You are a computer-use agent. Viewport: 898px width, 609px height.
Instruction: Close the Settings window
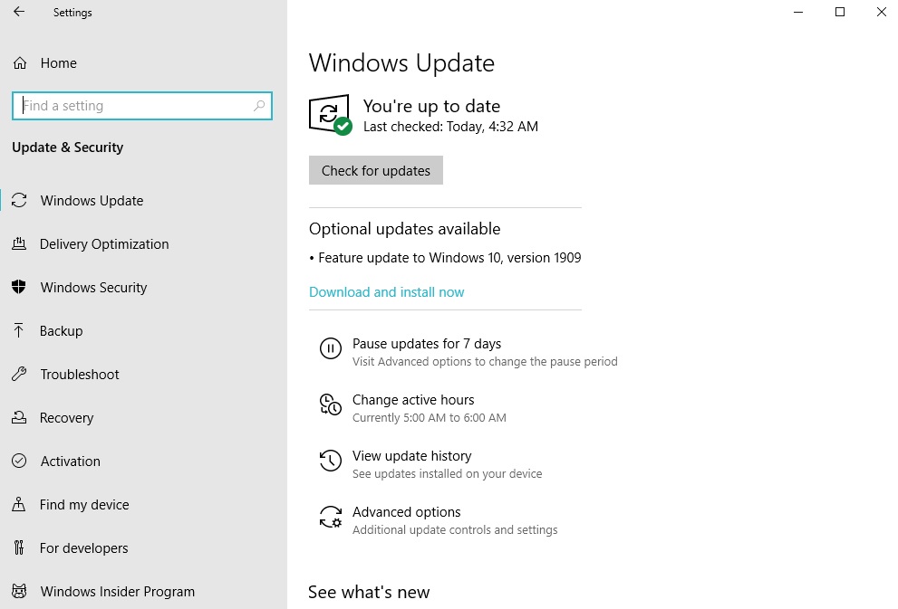click(882, 12)
